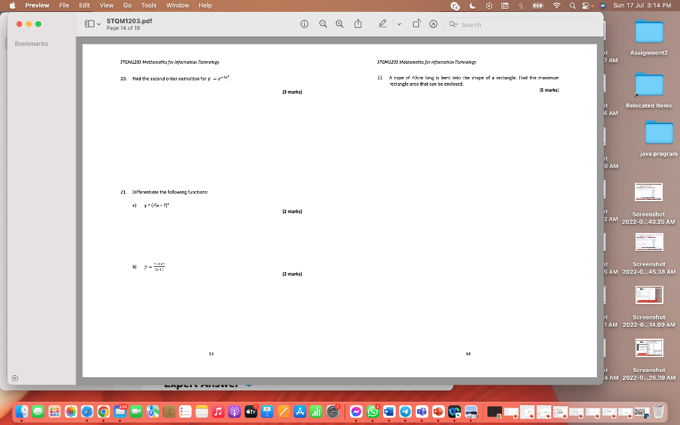The height and width of the screenshot is (425, 680).
Task: Open WhatsApp from the Dock
Action: tap(373, 411)
